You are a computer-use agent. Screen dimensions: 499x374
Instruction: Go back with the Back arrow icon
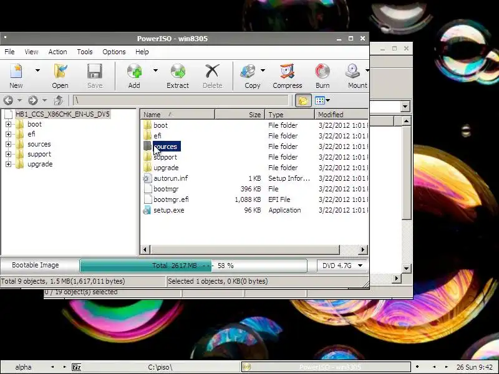[9, 100]
